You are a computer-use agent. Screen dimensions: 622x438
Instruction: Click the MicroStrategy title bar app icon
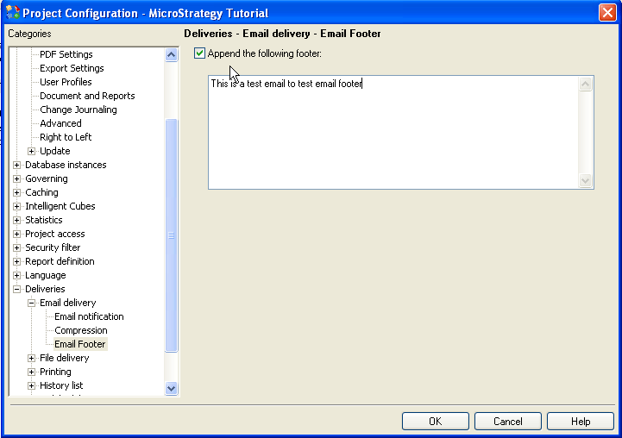coord(13,13)
